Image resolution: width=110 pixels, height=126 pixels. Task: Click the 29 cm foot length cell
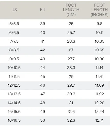71,77
